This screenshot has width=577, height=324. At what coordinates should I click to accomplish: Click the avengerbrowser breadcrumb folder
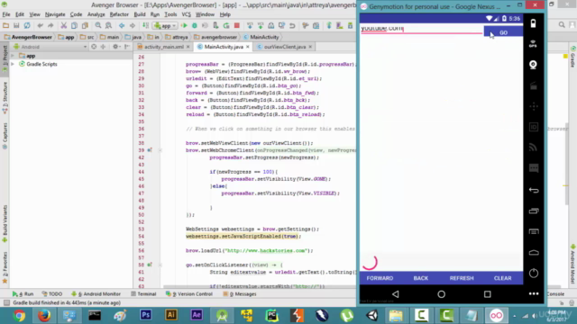(215, 37)
